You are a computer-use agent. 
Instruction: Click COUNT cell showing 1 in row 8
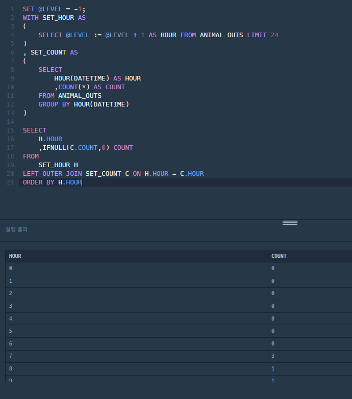(310, 369)
